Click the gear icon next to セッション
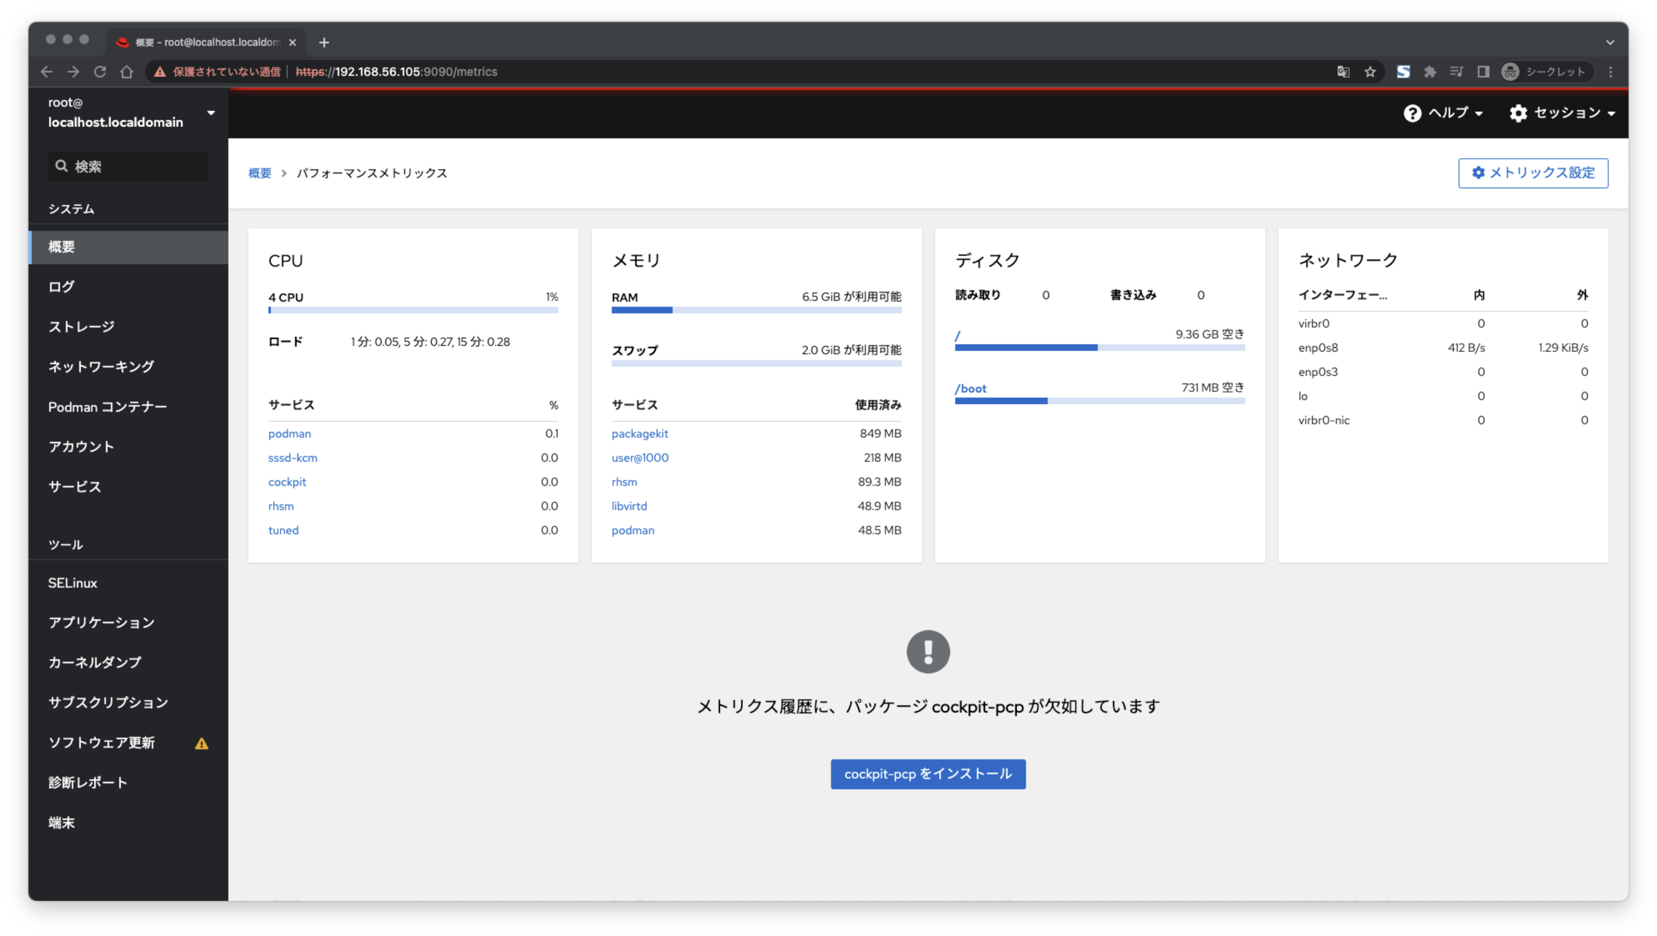Image resolution: width=1657 pixels, height=936 pixels. point(1519,113)
